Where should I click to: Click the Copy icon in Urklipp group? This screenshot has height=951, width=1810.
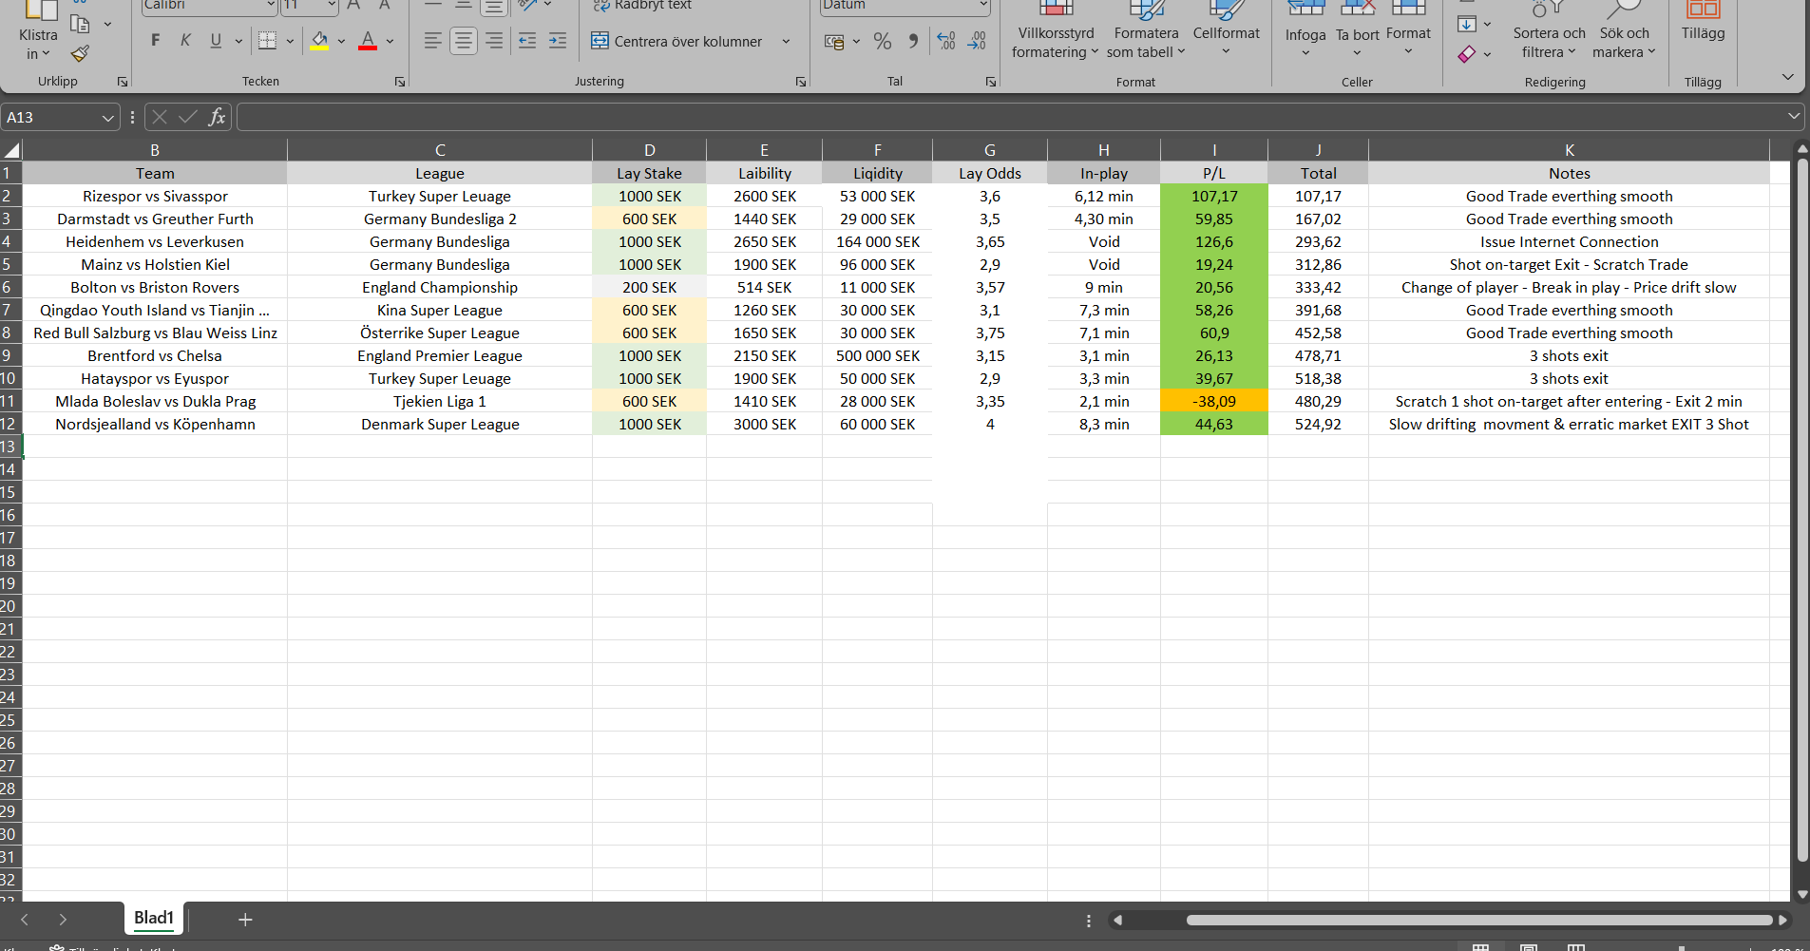[x=81, y=24]
